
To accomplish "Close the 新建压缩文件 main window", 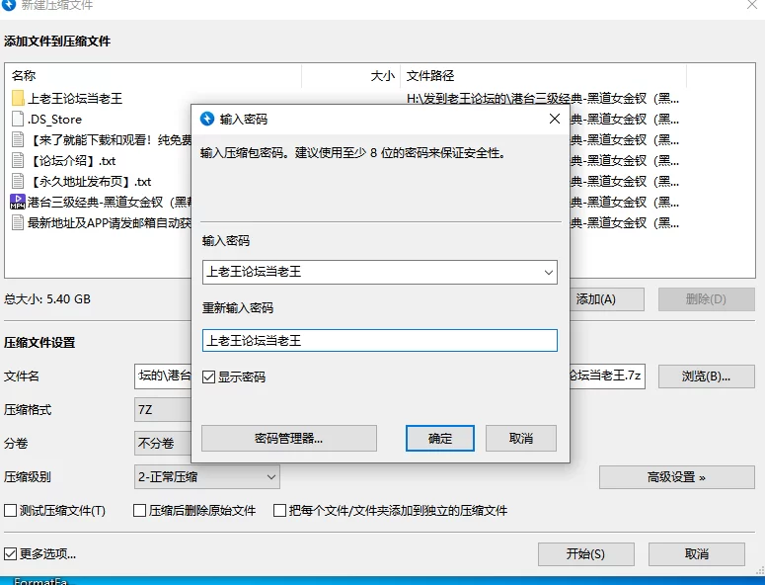I will (x=752, y=5).
